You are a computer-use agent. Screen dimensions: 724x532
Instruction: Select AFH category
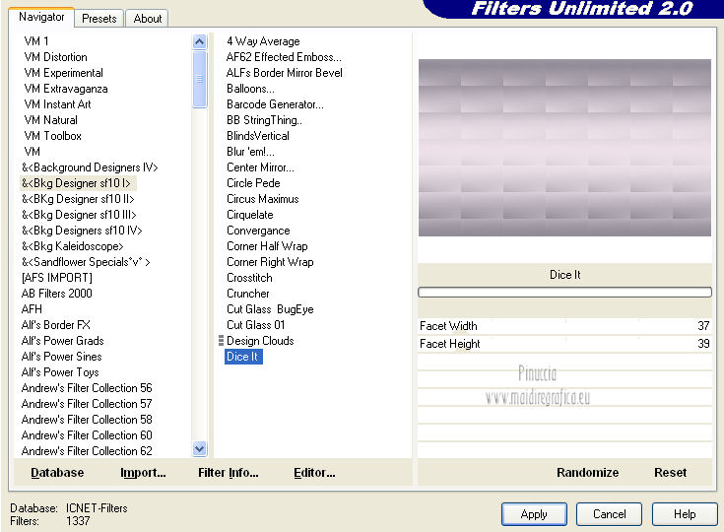[x=32, y=309]
